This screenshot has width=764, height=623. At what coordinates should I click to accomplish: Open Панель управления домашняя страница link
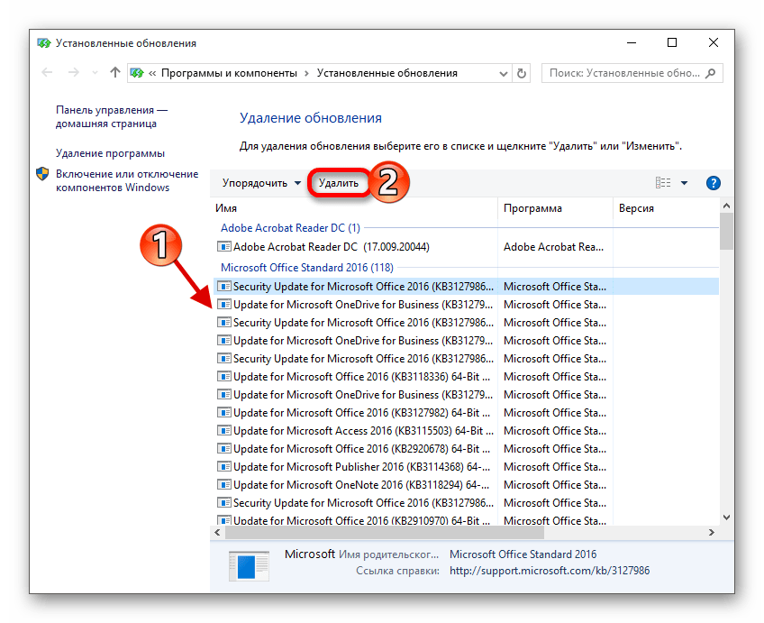(x=111, y=116)
